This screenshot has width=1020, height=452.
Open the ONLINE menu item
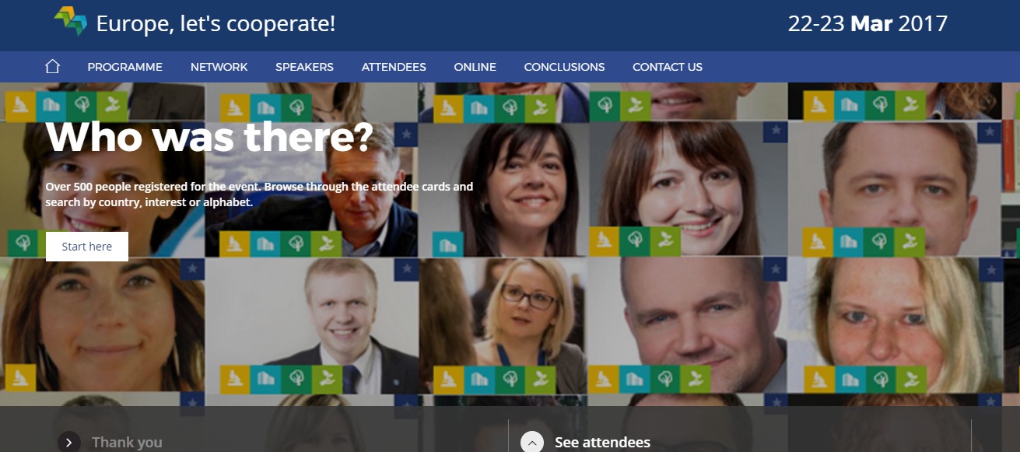click(x=475, y=67)
